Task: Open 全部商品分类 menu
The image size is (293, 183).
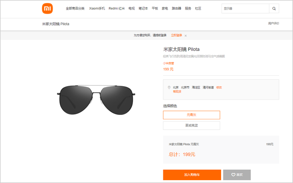Action: 75,8
